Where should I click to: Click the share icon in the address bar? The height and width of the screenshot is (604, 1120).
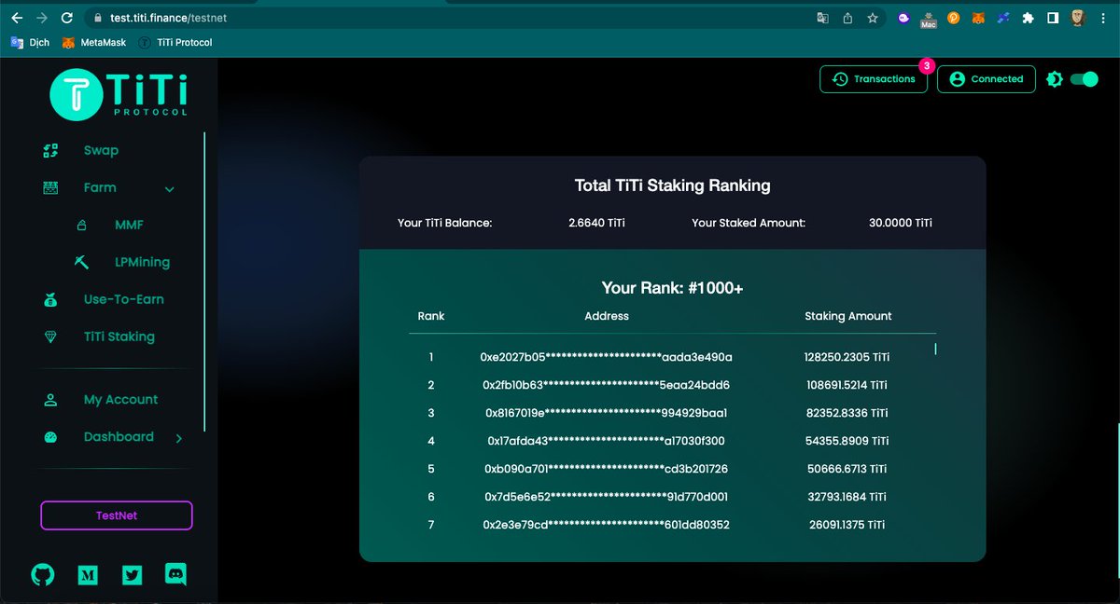(847, 18)
